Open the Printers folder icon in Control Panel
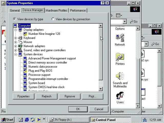Screen dimensions: 164x123 pos(120,57)
